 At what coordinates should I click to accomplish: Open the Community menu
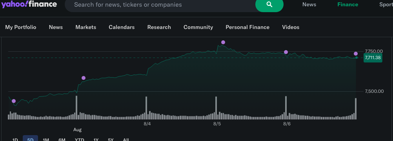(x=198, y=27)
